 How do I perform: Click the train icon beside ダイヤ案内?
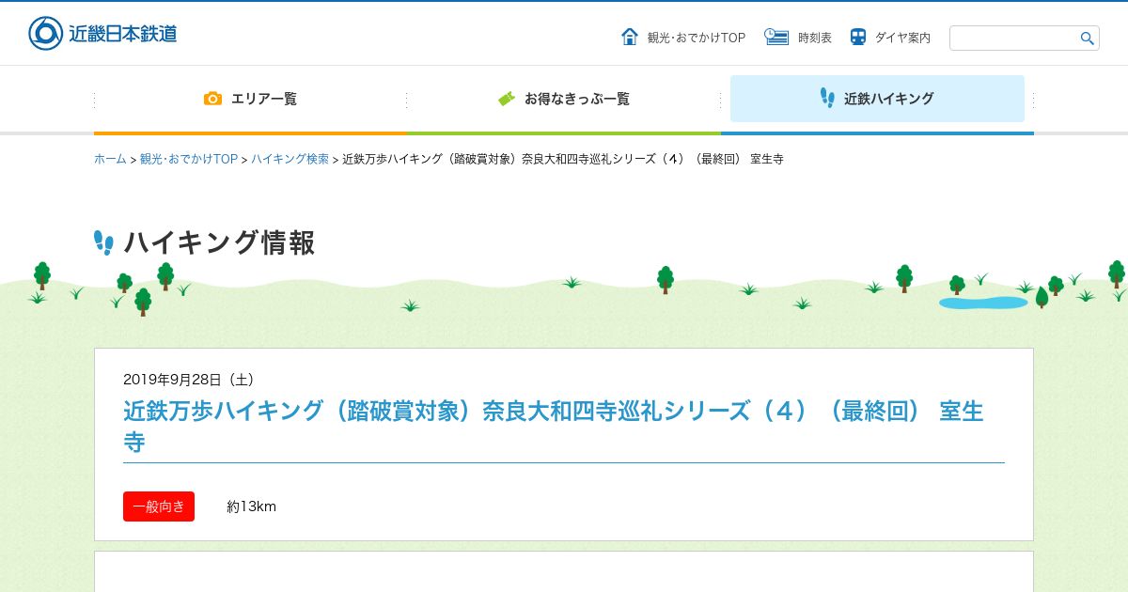[858, 37]
